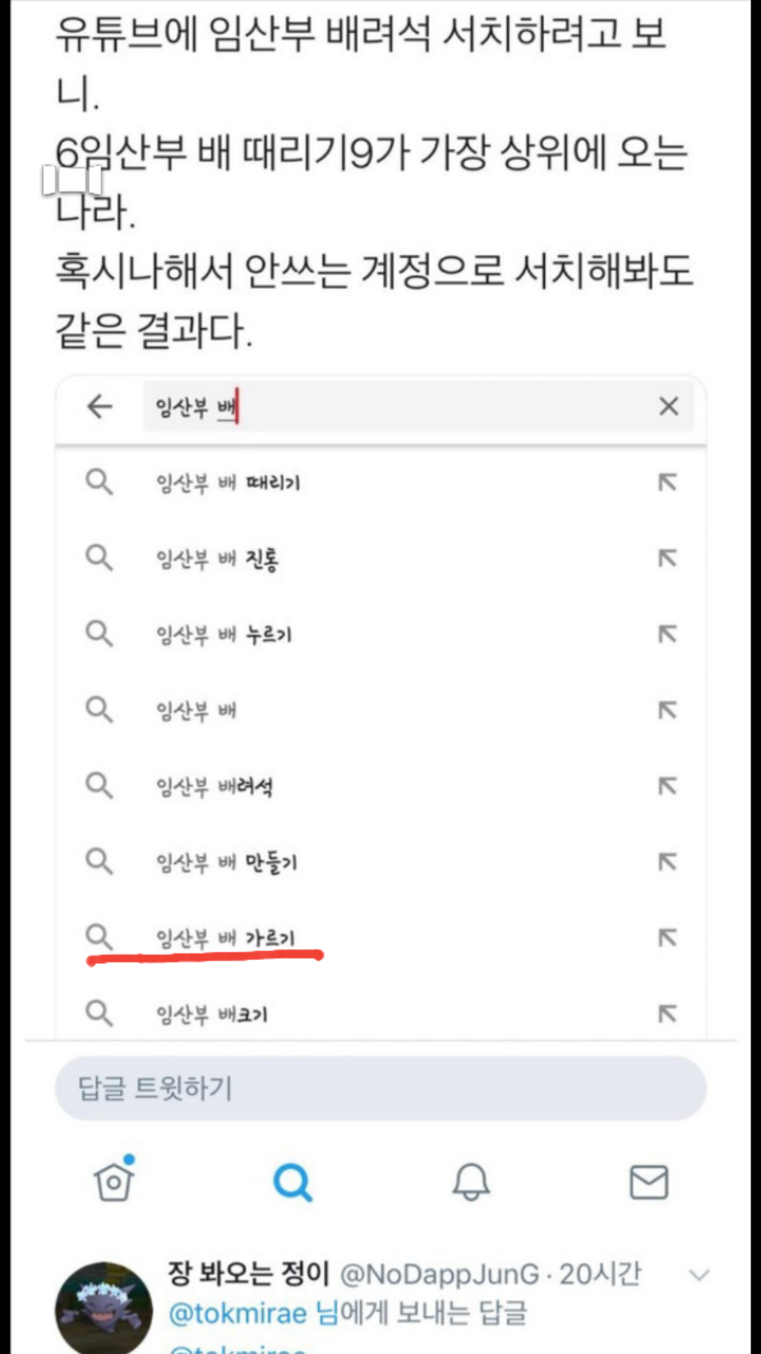Focus the search box containing 임산부 배
Image resolution: width=761 pixels, height=1354 pixels.
click(417, 407)
